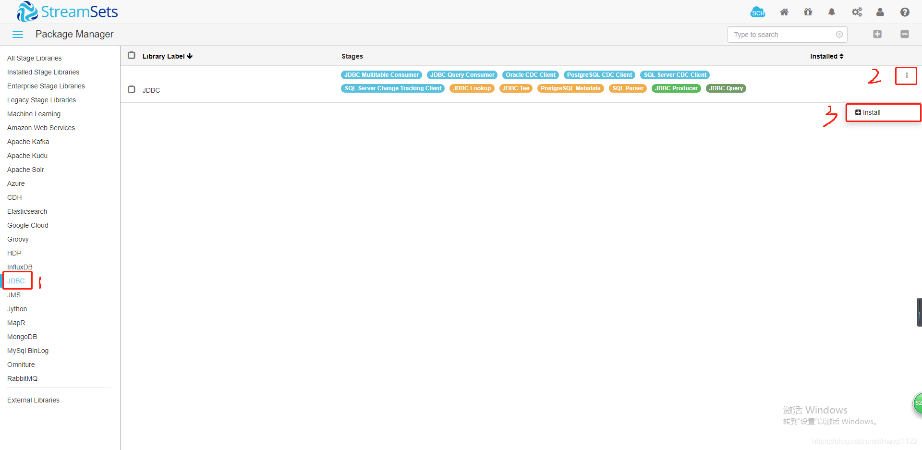Screen dimensions: 922x450
Task: Select the Machine Learning category
Action: 34,114
